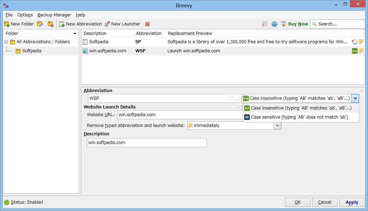Click the Website URL input field
The width and height of the screenshot is (368, 211).
[x=180, y=115]
